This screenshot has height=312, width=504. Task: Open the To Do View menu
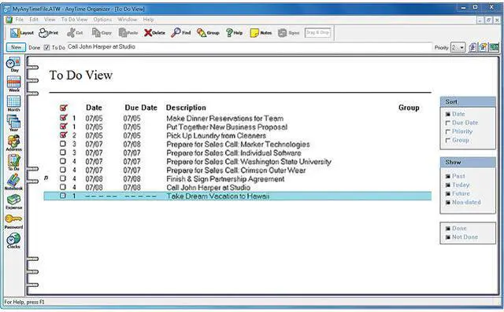point(74,20)
